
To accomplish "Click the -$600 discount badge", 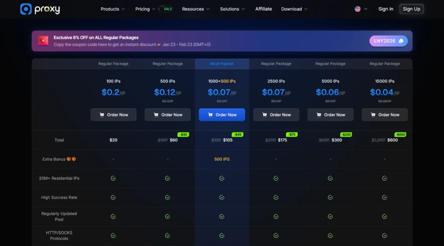I will (x=400, y=134).
